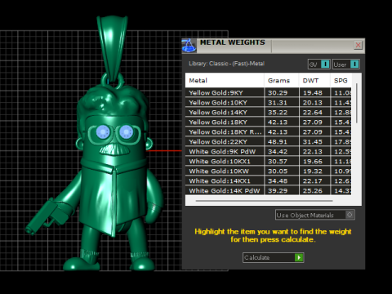Close the Metal Weights window

pyautogui.click(x=358, y=45)
